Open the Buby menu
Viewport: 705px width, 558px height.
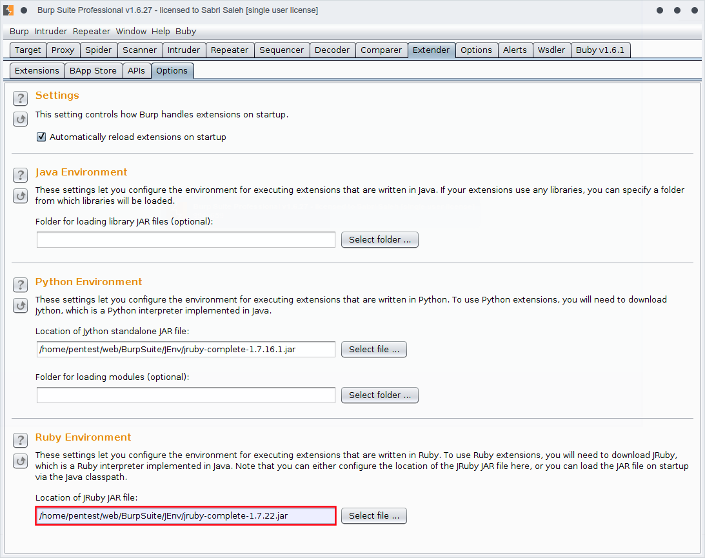(186, 31)
